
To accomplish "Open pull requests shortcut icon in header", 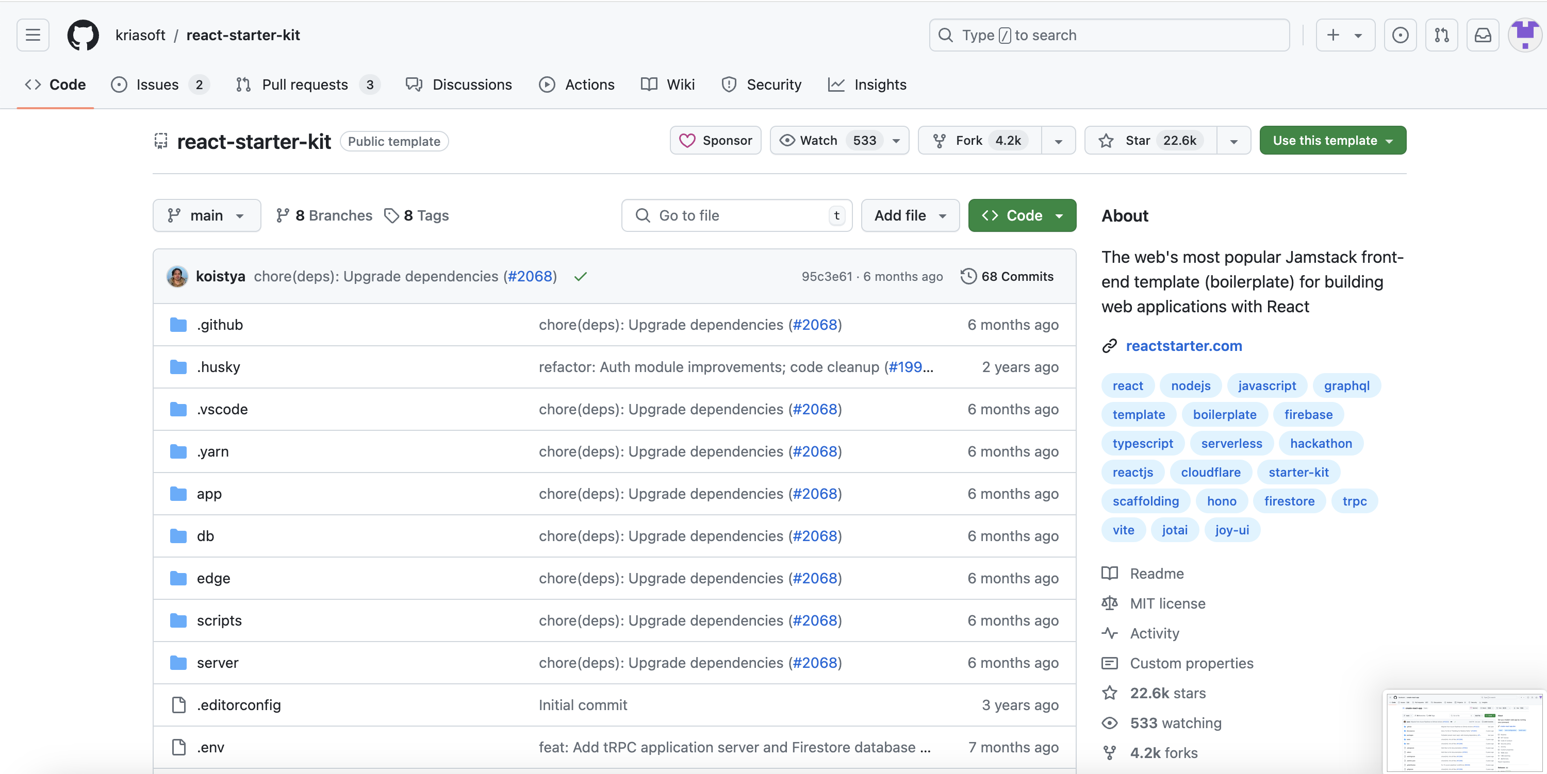I will tap(1441, 35).
